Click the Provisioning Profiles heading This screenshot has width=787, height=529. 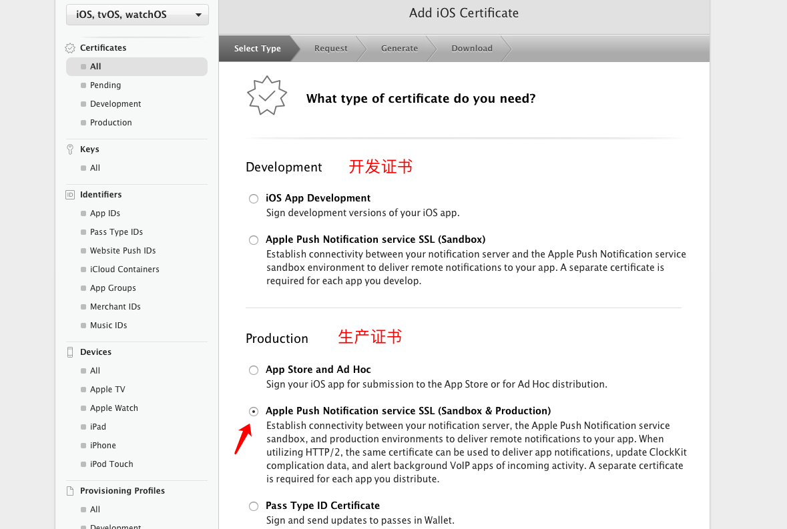point(122,491)
